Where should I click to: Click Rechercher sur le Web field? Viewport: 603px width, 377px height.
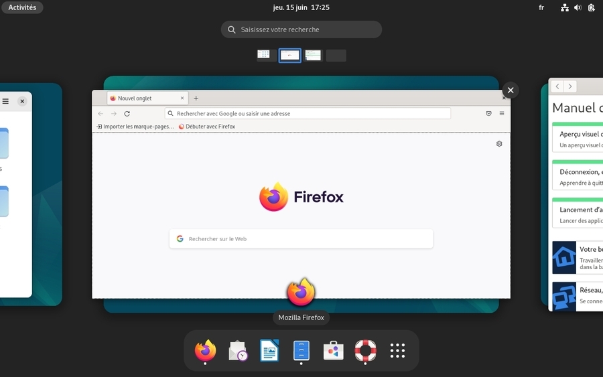pos(301,238)
